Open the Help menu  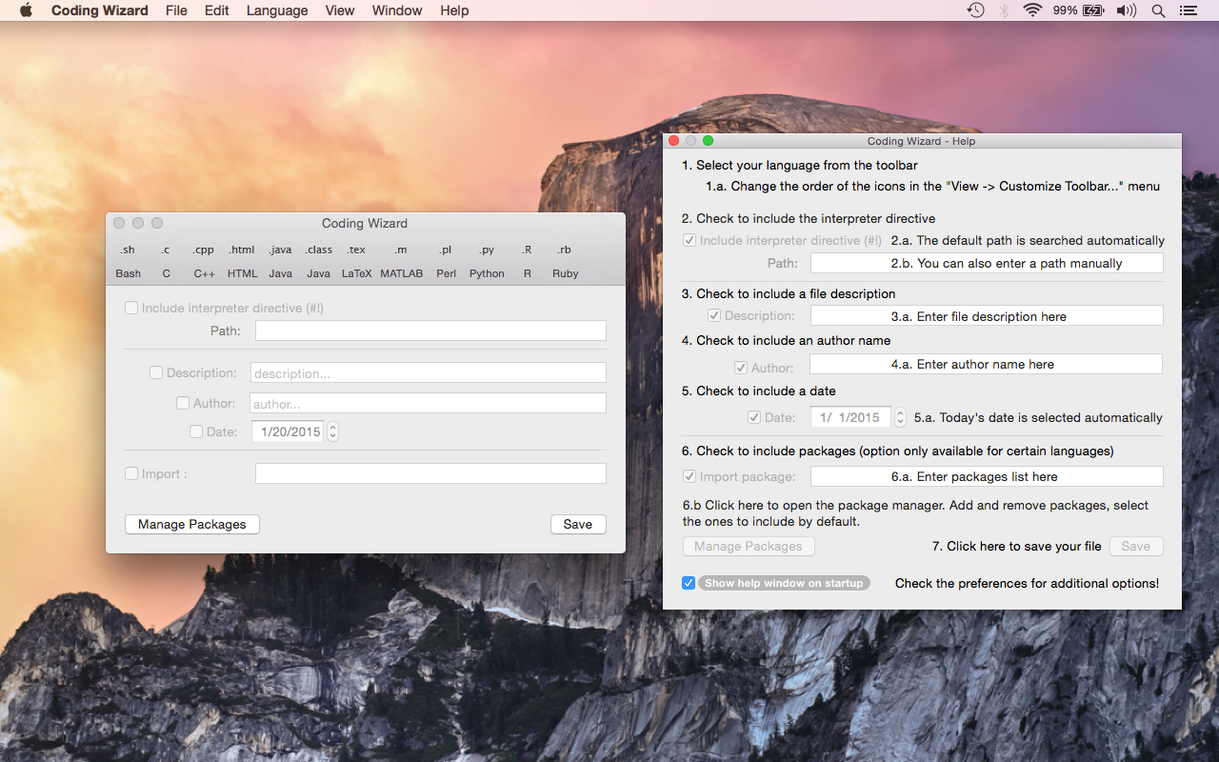[454, 10]
